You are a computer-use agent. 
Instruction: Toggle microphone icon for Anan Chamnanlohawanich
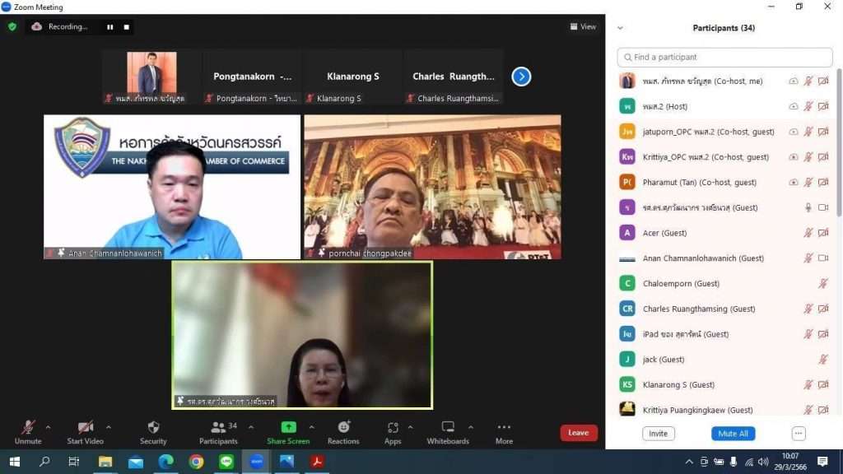808,258
